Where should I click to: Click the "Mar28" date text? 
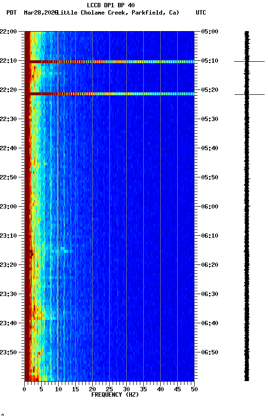tap(32, 13)
